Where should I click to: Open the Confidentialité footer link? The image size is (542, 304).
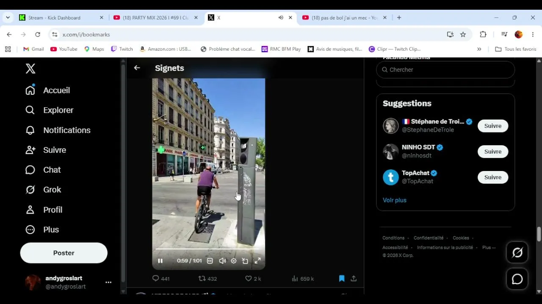click(429, 238)
